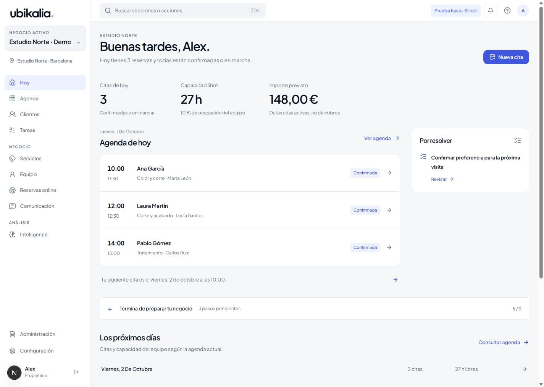Viewport: 544px width, 387px height.
Task: Open Clientes section
Action: click(45, 114)
